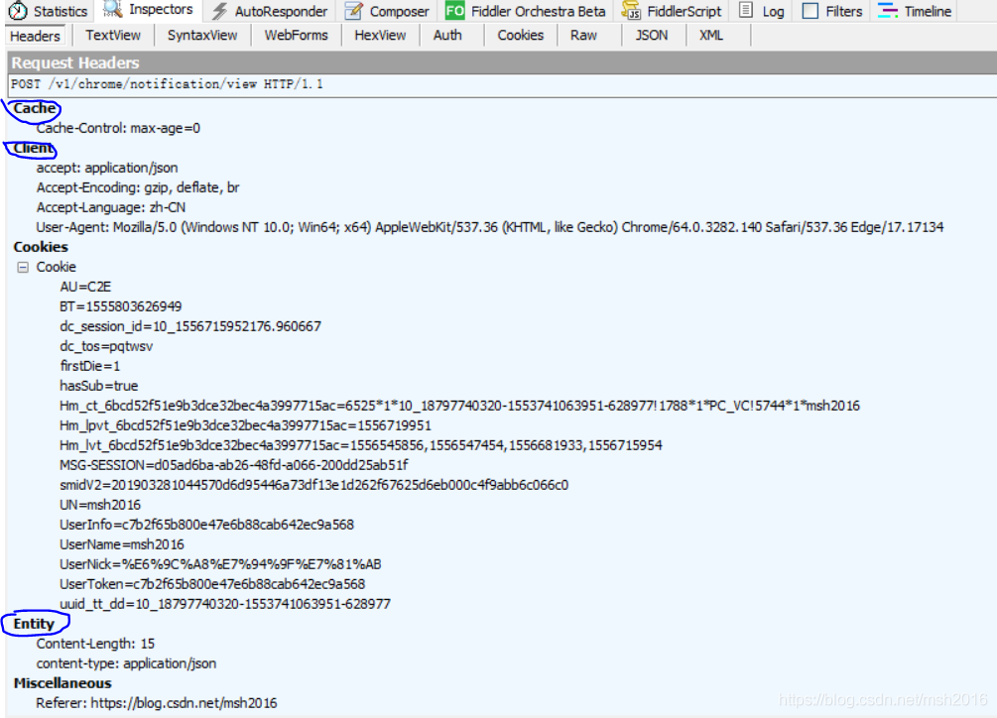
Task: Click the green FO Fiddler Orchestra icon
Action: [x=454, y=11]
